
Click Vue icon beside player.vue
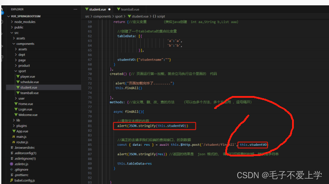click(18, 76)
